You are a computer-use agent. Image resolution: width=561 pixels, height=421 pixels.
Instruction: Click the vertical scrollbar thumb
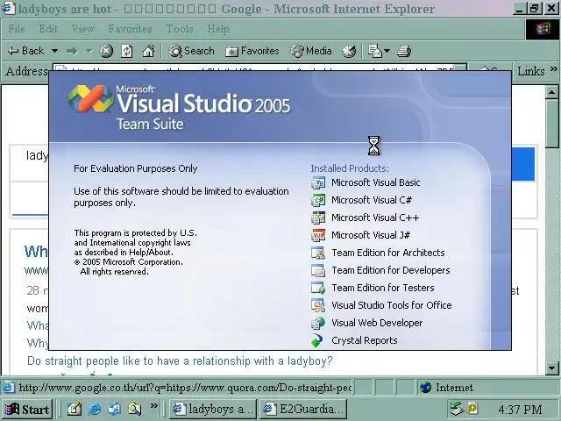[x=551, y=123]
